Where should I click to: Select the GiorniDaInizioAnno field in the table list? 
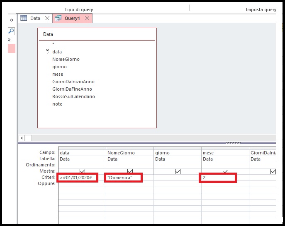pyautogui.click(x=73, y=82)
